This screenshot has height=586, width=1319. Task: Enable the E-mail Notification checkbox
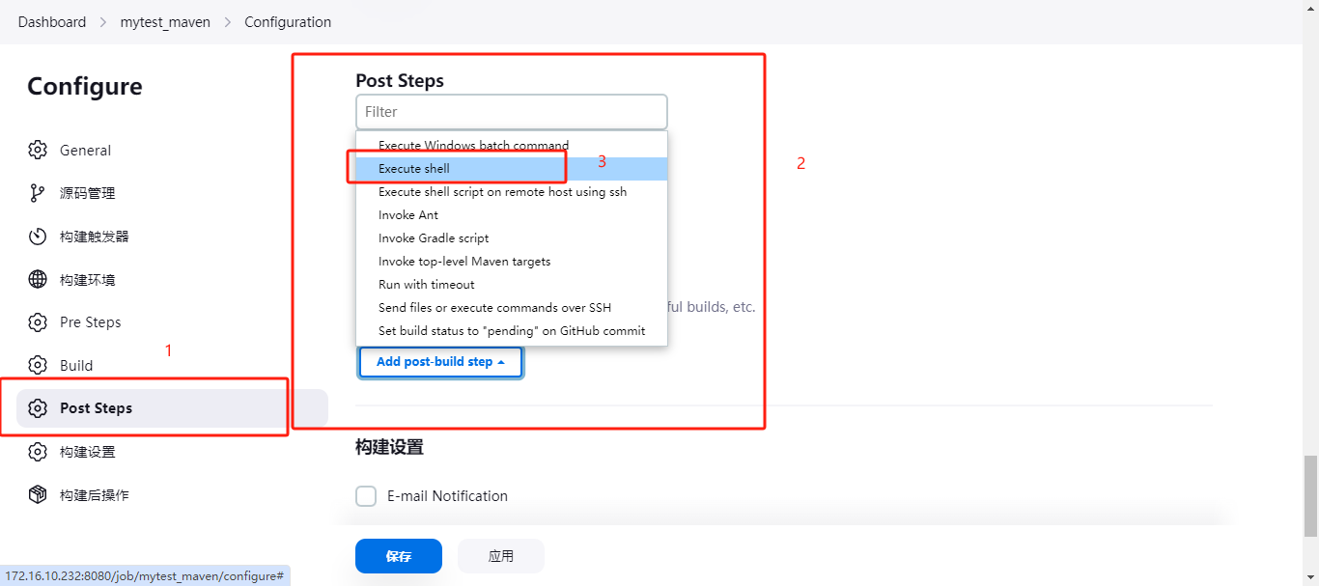tap(366, 496)
